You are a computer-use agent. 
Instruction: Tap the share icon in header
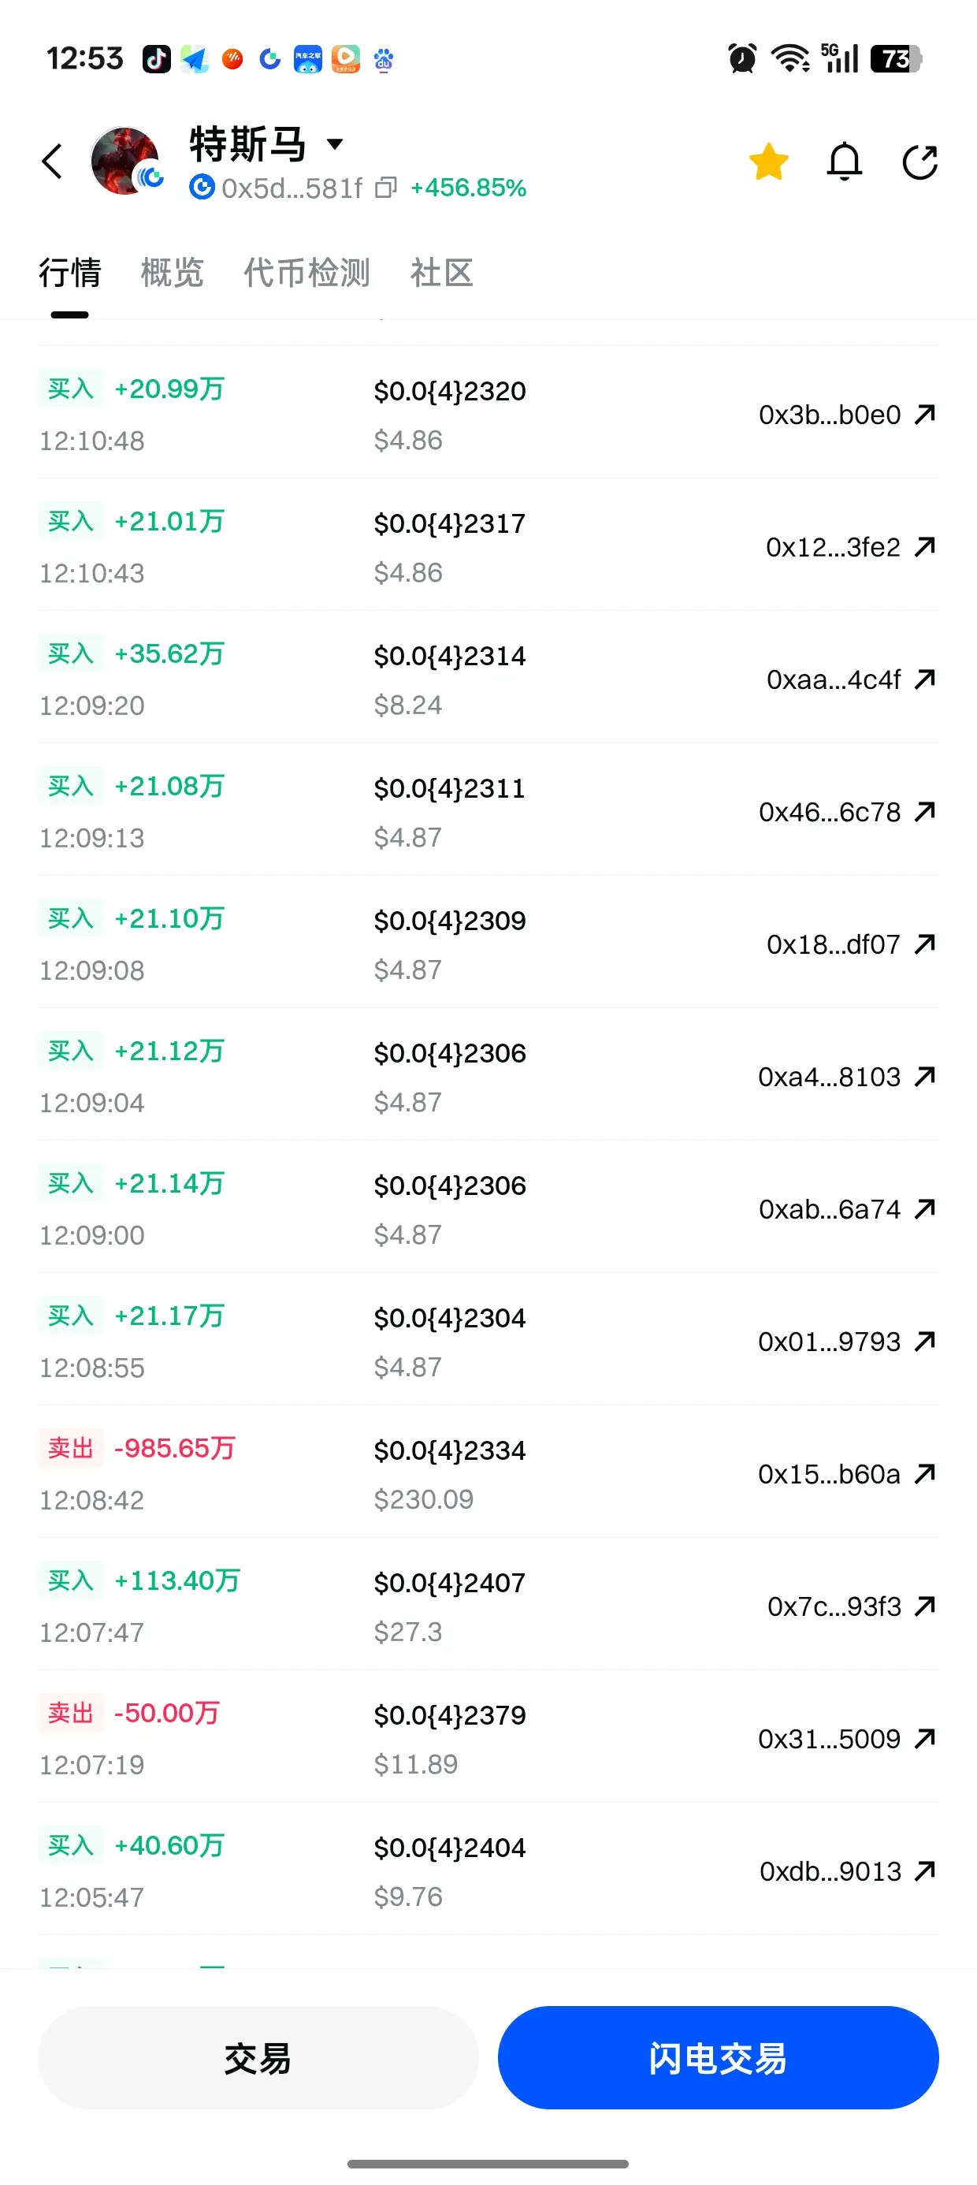(919, 162)
